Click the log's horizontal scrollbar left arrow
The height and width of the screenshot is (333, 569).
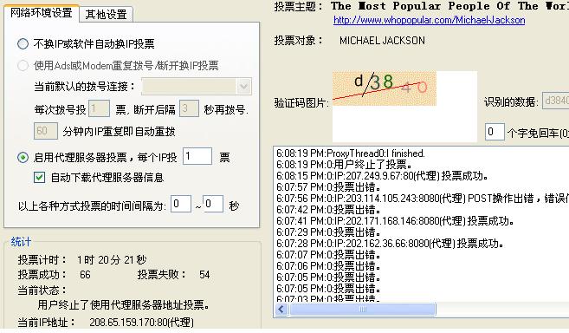[281, 310]
